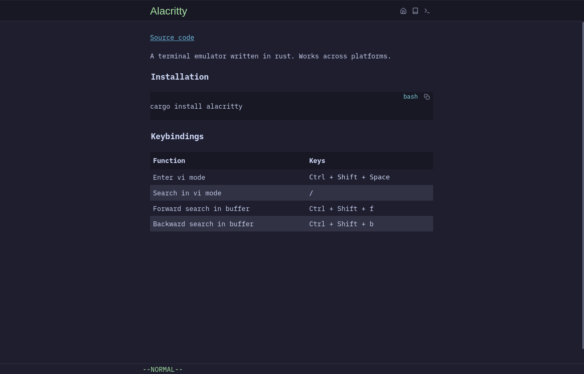Click the Alacritty page title

(168, 11)
